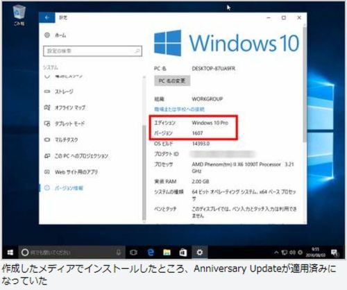Click the network icon in system tray
347x290 pixels.
(285, 253)
